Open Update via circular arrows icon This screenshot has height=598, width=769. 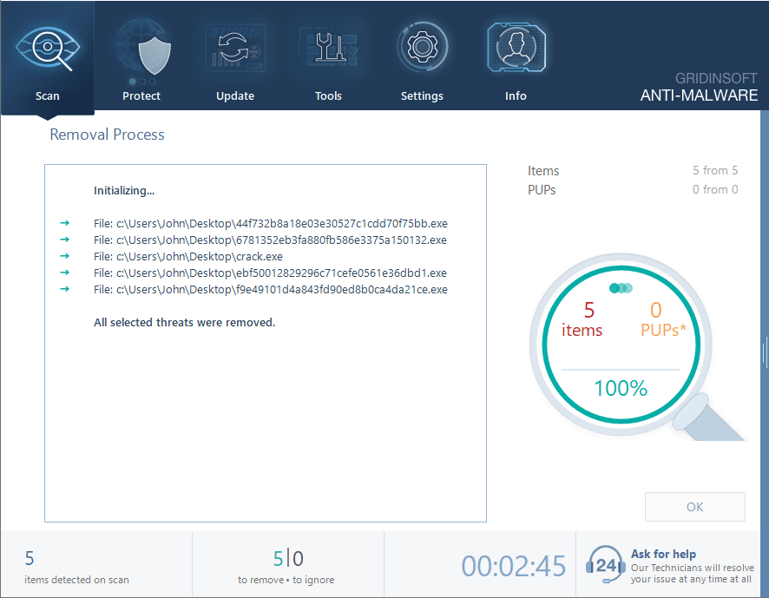click(234, 47)
